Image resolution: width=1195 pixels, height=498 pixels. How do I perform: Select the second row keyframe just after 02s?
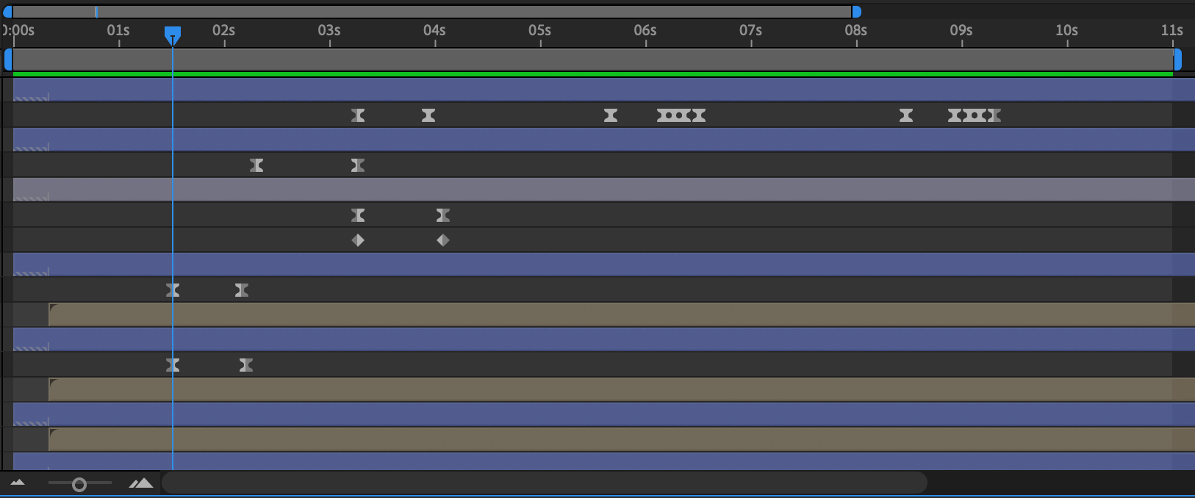[x=256, y=165]
